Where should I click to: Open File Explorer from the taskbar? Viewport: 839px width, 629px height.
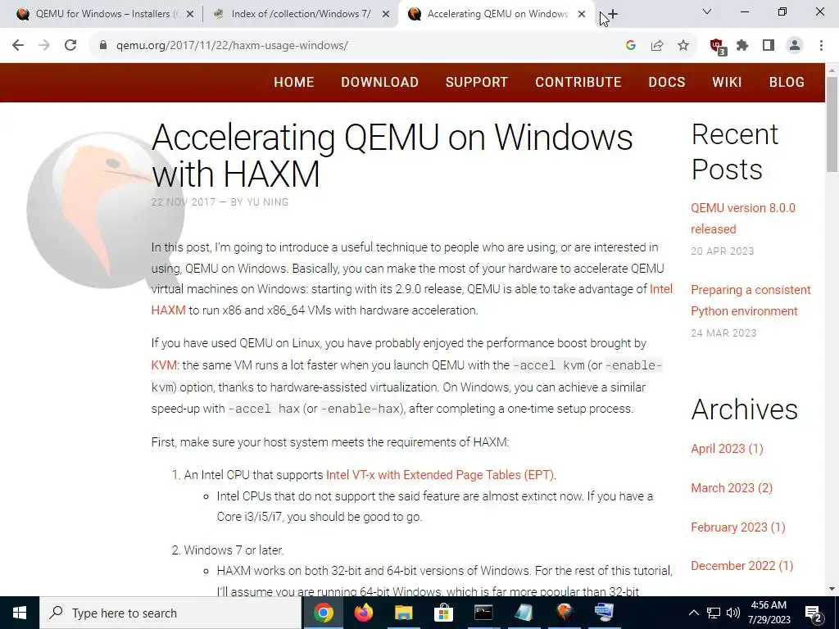(404, 613)
